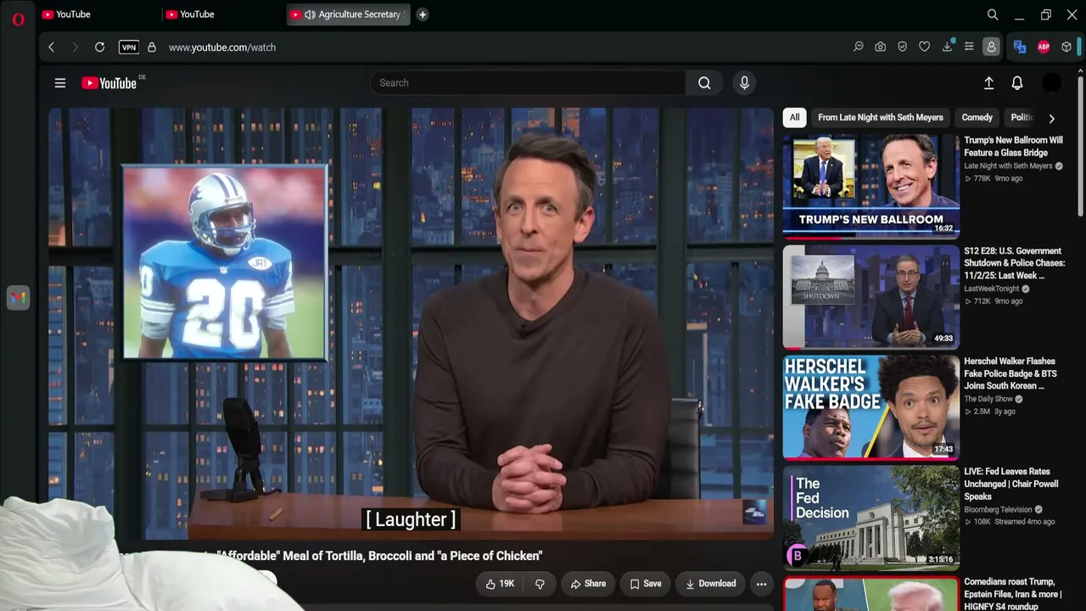Reload the current page
This screenshot has height=611, width=1086.
(99, 48)
